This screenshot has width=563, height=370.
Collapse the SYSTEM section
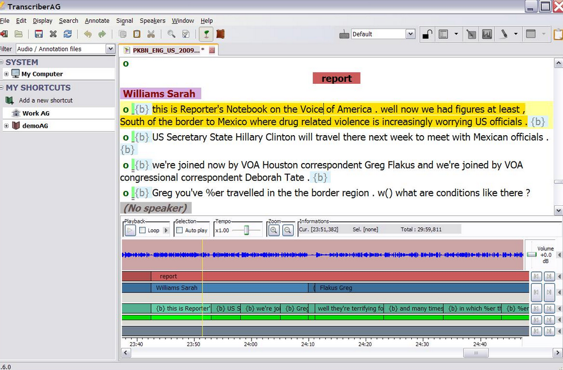click(2, 62)
